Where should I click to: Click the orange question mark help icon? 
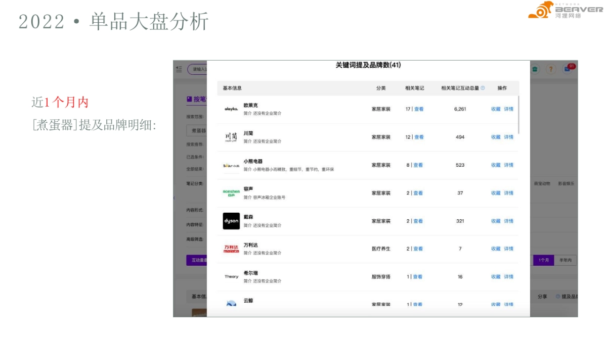click(551, 69)
